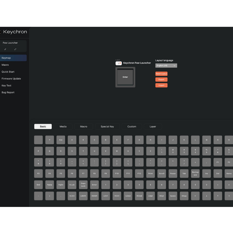Assign the RShift keycode
The width and height of the screenshot is (233, 233).
(94, 196)
